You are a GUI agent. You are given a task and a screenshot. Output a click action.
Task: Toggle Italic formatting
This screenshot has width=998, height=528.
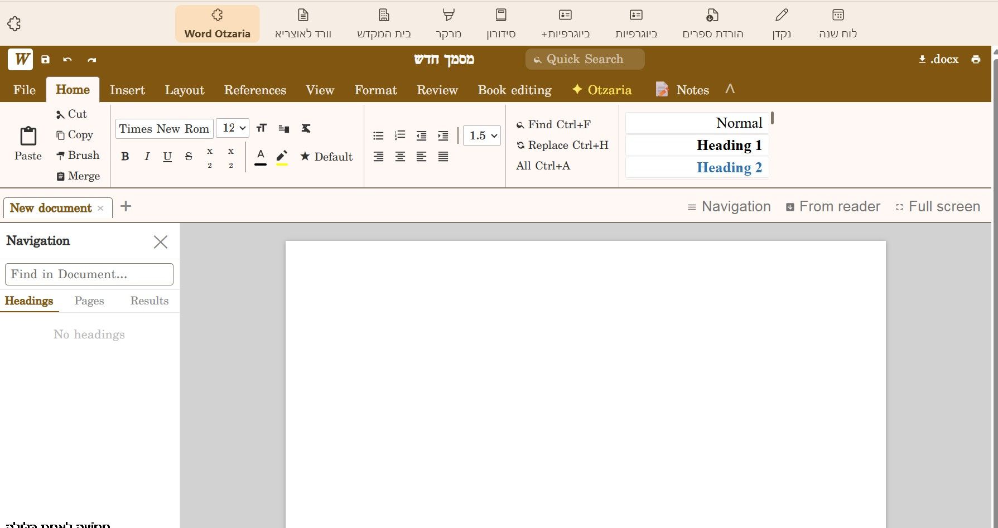click(x=147, y=157)
